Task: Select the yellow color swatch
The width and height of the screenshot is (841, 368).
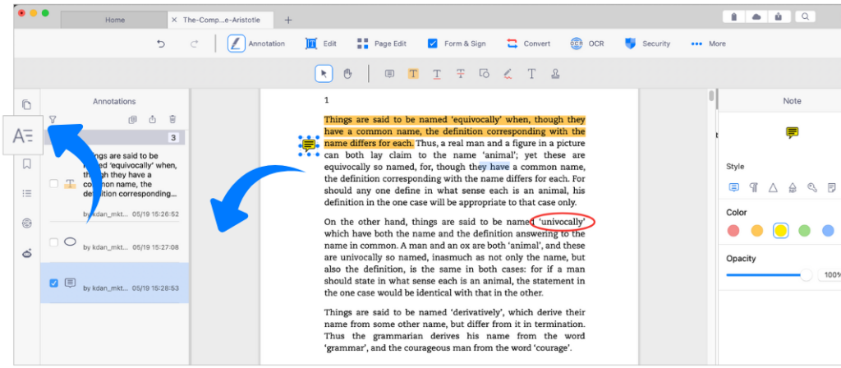Action: [x=780, y=231]
